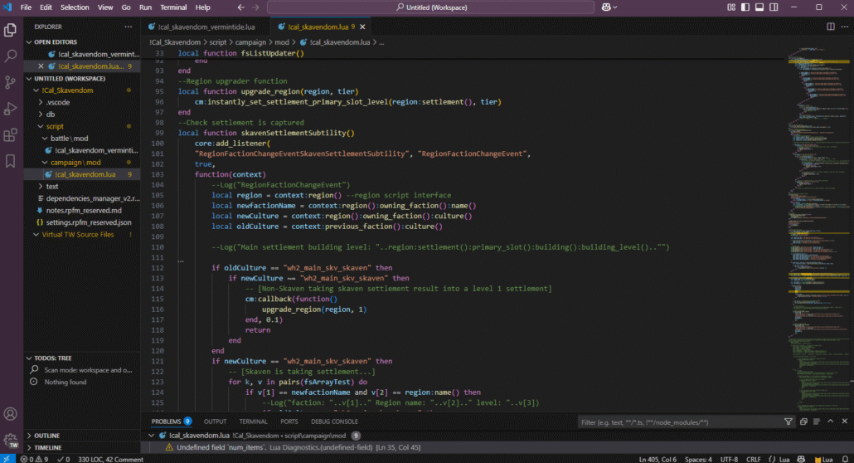The width and height of the screenshot is (854, 463).
Task: Switch to the Terminal panel tab
Action: click(x=253, y=422)
